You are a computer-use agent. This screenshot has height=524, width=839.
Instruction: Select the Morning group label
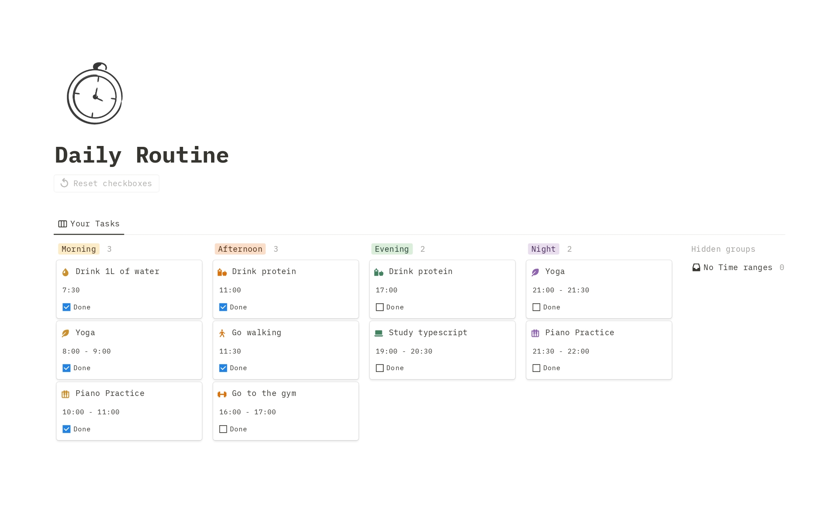[x=79, y=249]
